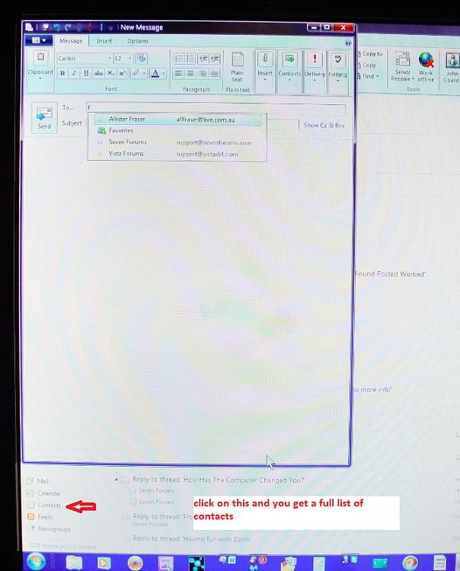Click the highlighter pen icon
This screenshot has height=571, width=460.
coord(136,73)
